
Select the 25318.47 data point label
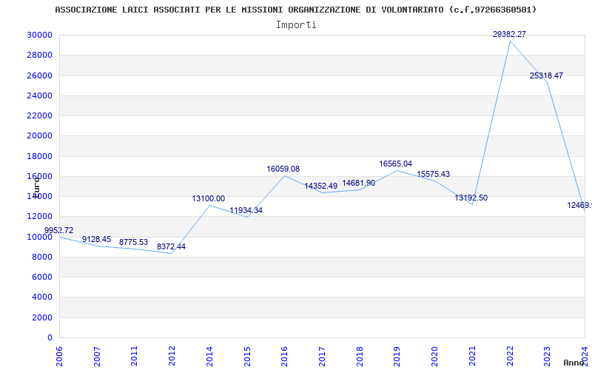pyautogui.click(x=546, y=75)
